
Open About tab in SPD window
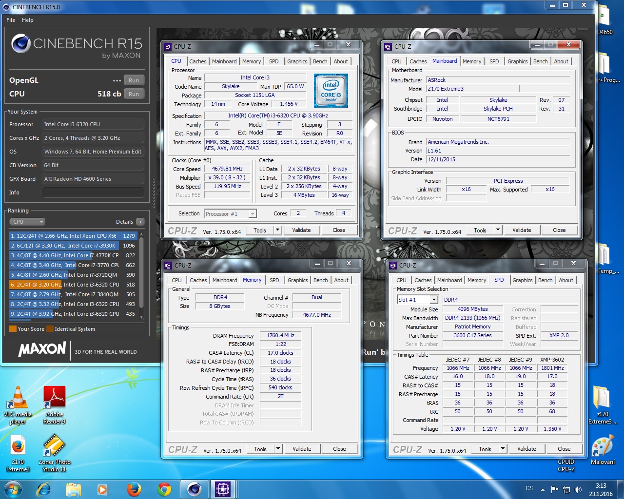pyautogui.click(x=566, y=280)
